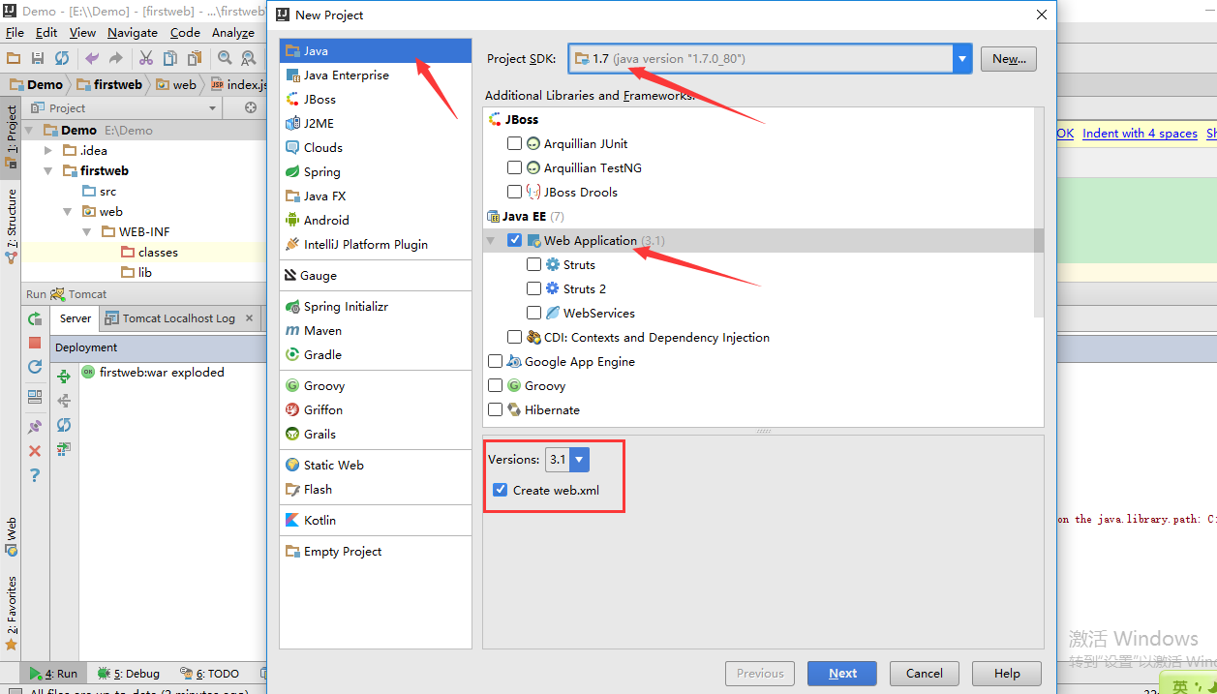This screenshot has height=694, width=1217.
Task: Click the Copy toolbar icon
Action: [x=170, y=58]
